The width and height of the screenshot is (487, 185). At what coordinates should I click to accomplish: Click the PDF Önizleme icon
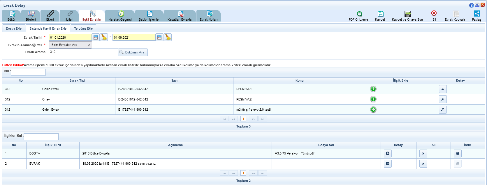(x=359, y=14)
